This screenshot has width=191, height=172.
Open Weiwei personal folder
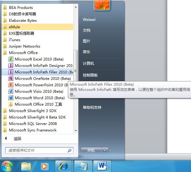[x=89, y=19]
